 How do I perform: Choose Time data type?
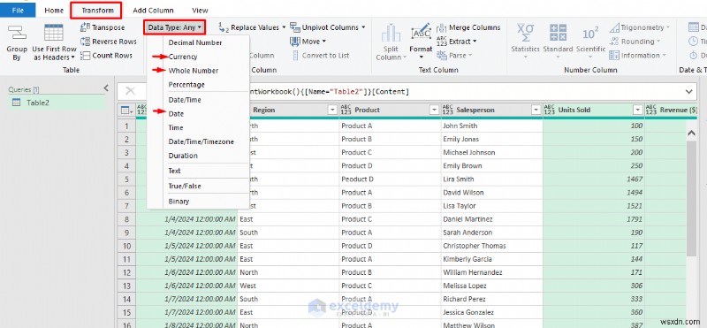click(176, 127)
